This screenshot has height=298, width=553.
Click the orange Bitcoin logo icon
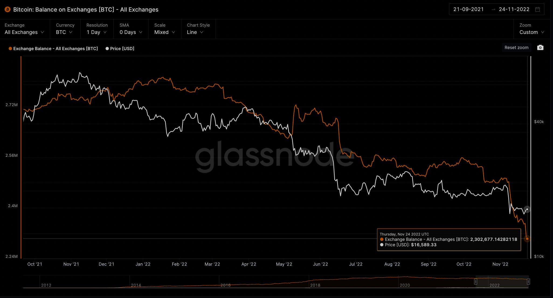click(8, 9)
